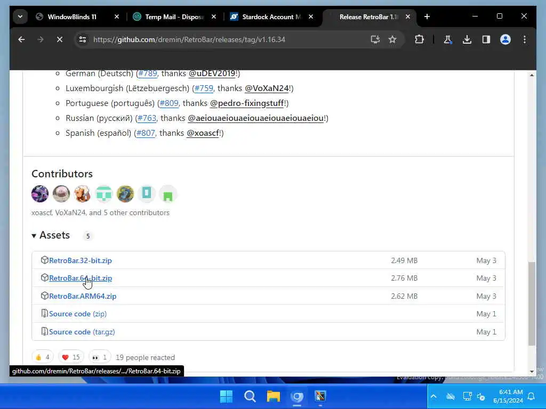
Task: Open the taskbar clock and date
Action: coord(508,396)
